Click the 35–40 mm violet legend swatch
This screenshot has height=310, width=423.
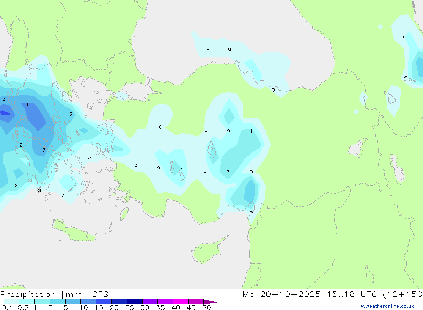pos(165,302)
